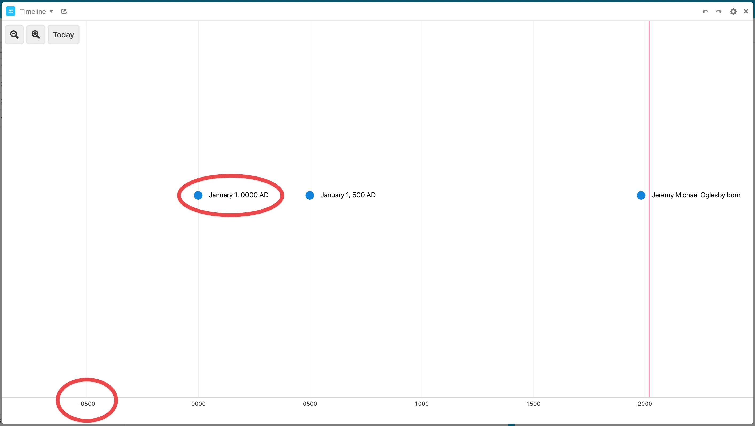Click the 0500 axis label
Screen dimensions: 755x426
pyautogui.click(x=310, y=404)
